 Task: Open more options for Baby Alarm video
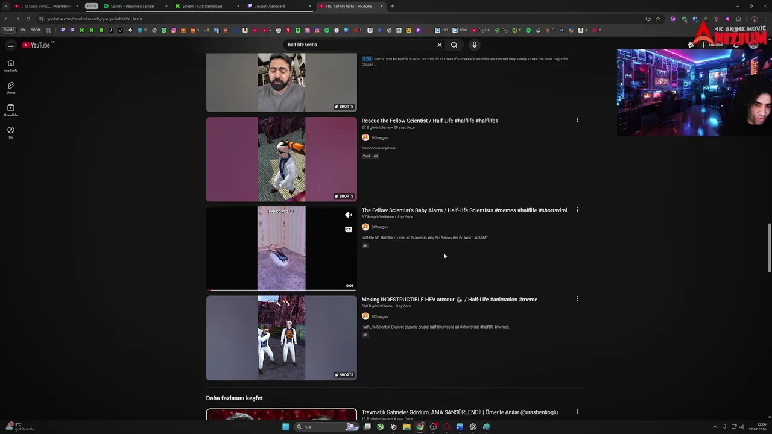(x=577, y=209)
